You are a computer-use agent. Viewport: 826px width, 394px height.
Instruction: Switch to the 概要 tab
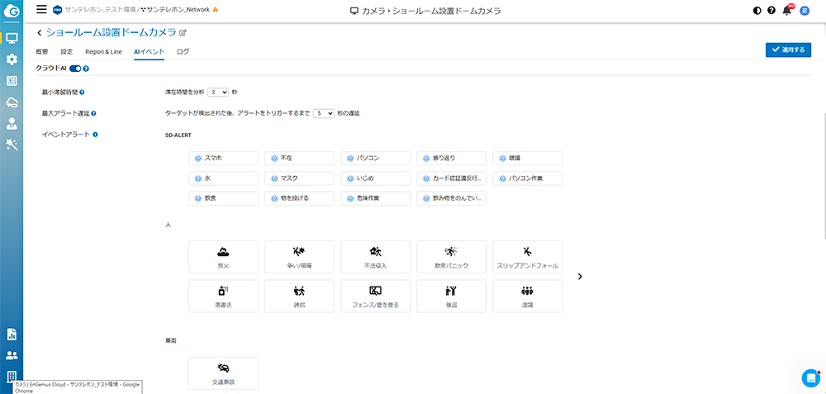pyautogui.click(x=42, y=51)
